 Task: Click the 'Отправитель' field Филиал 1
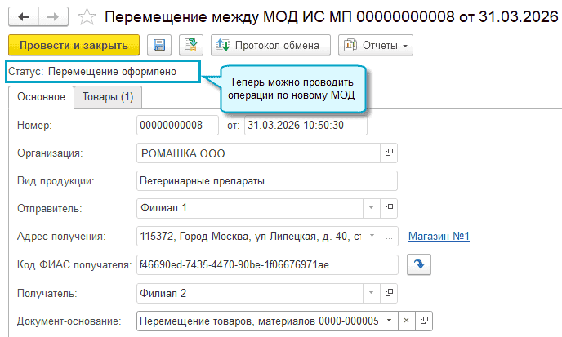click(x=249, y=208)
